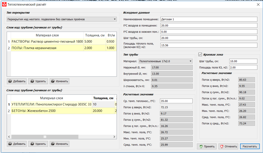Click the Ср. темп. теплонос. input field

(176, 101)
